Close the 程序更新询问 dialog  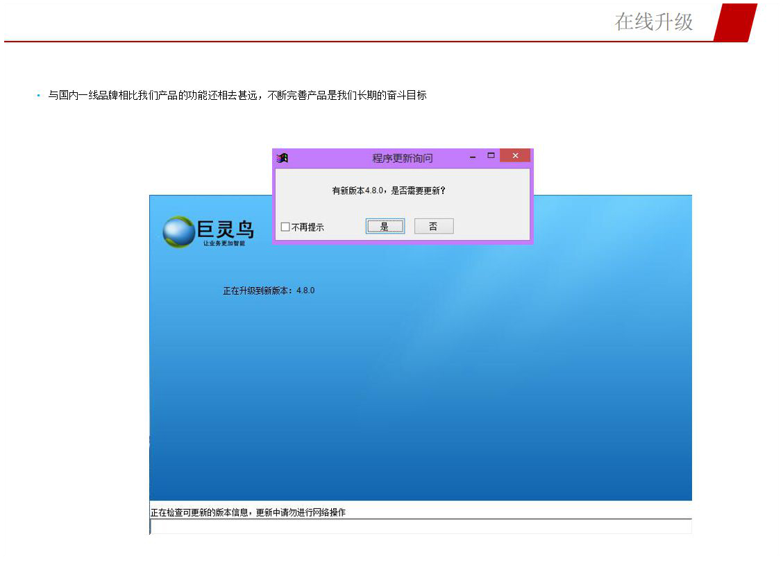tap(515, 156)
